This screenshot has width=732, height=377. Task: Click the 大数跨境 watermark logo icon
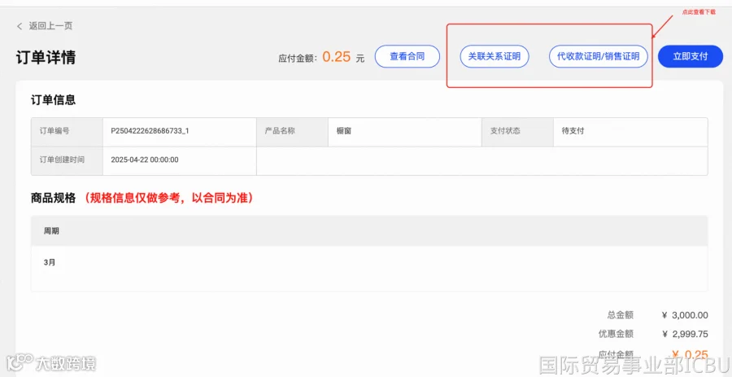(x=20, y=362)
